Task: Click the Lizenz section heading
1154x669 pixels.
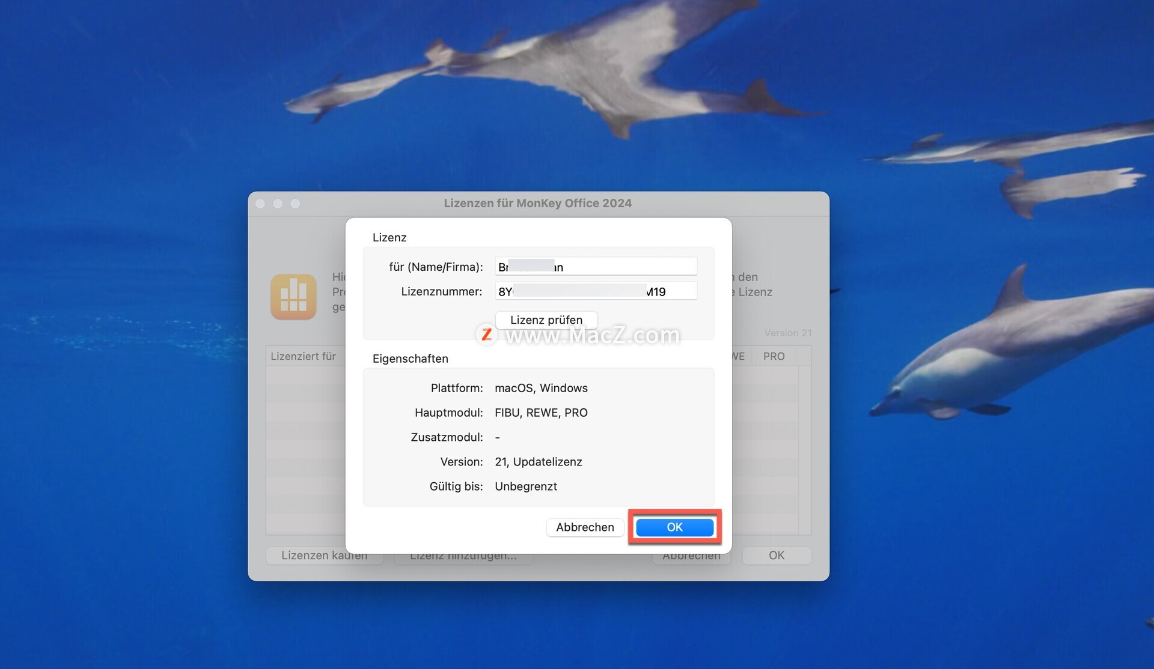Action: click(x=389, y=237)
